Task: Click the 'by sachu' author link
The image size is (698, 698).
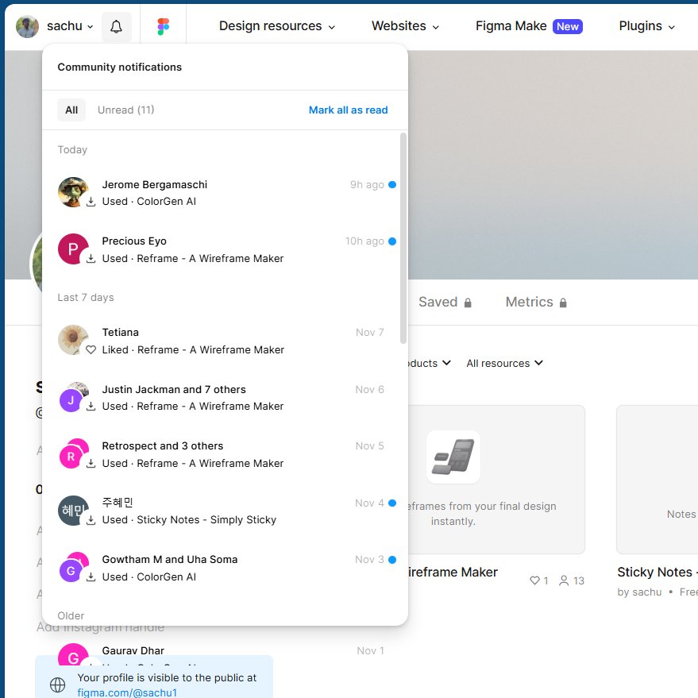Action: (x=639, y=592)
